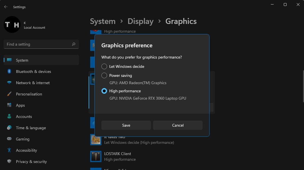Screen dimensions: 304x170
Task: Cancel the Graphics preference dialog
Action: [178, 125]
